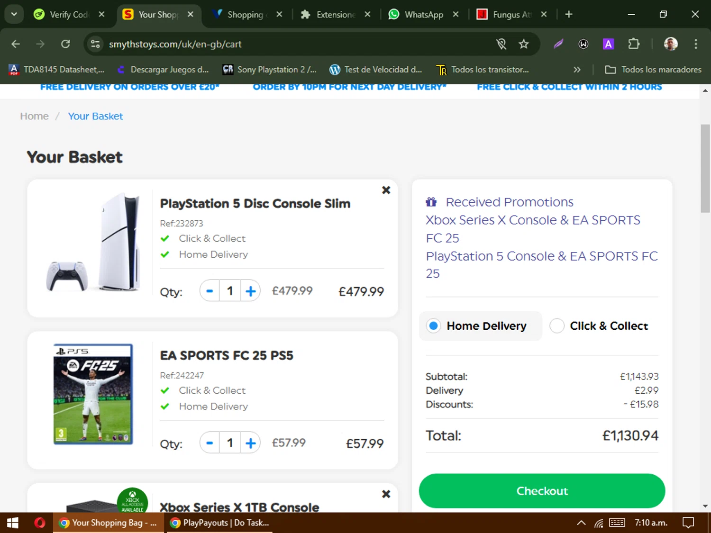Click Received Promotions gift icon
Image resolution: width=711 pixels, height=533 pixels.
click(x=431, y=202)
